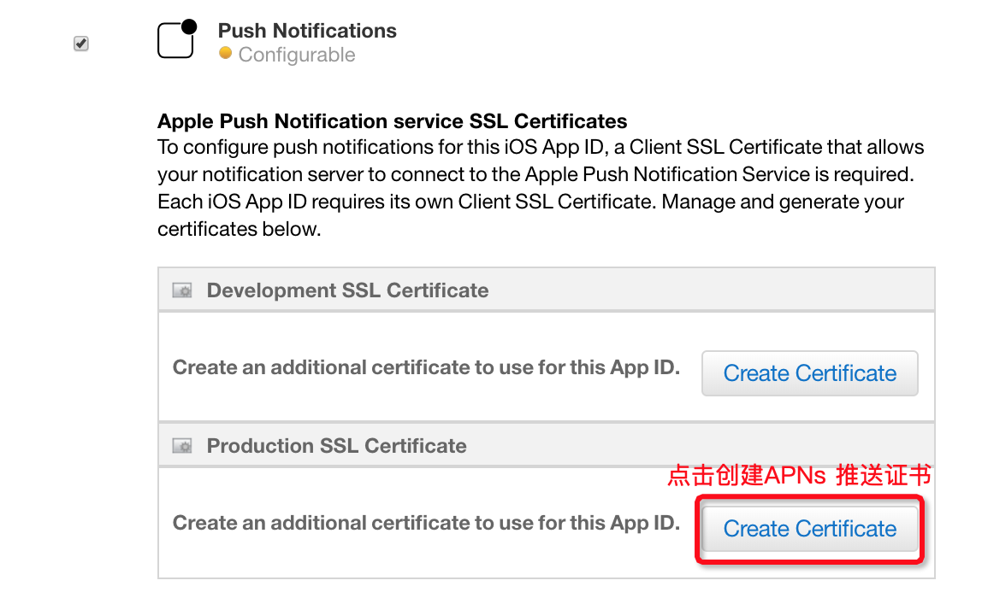Click the paragraph line ending 'certificates below.'
This screenshot has height=598, width=982.
coord(240,230)
